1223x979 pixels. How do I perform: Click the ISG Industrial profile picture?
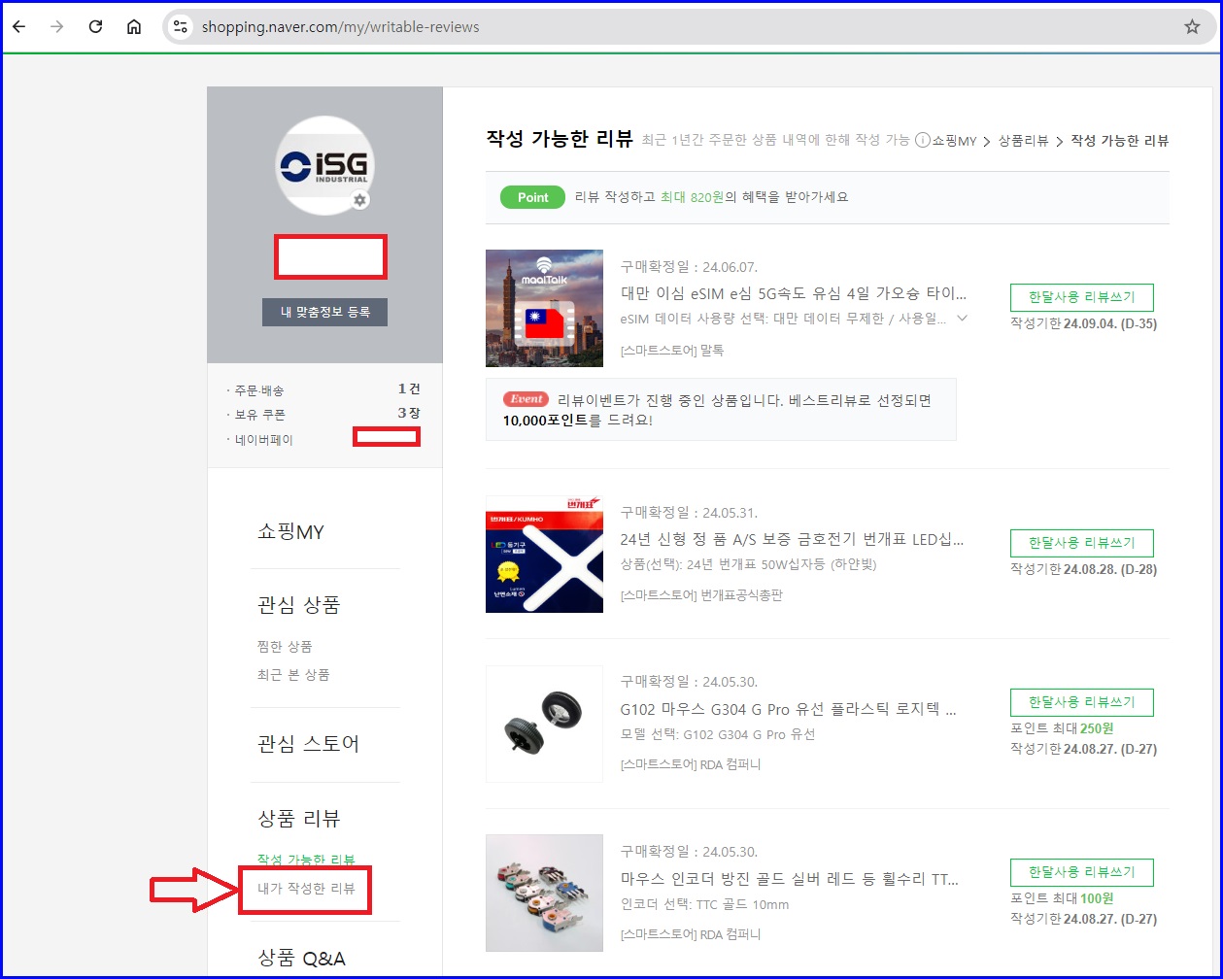(x=324, y=165)
